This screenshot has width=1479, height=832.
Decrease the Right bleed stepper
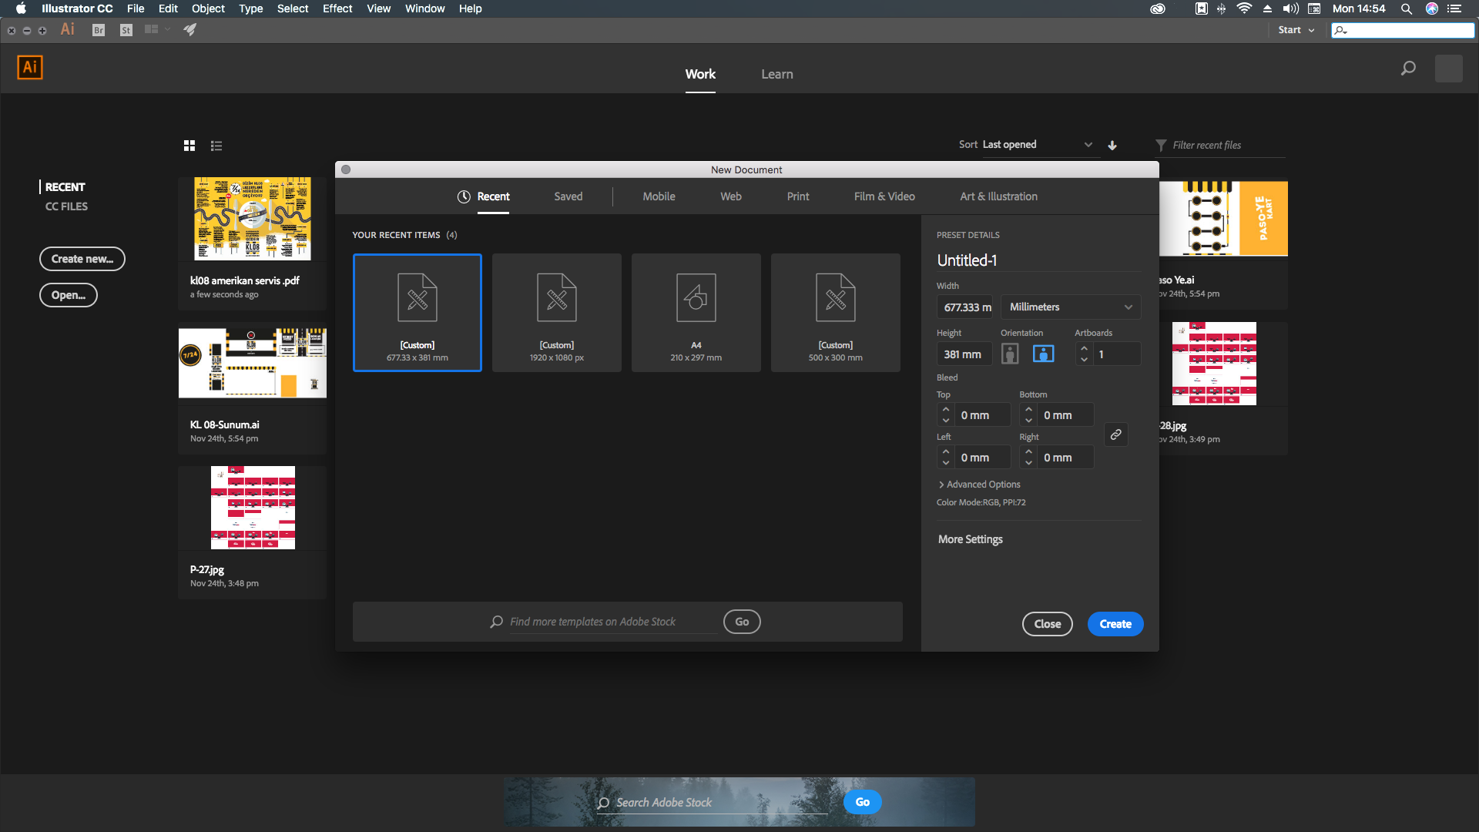pos(1029,463)
